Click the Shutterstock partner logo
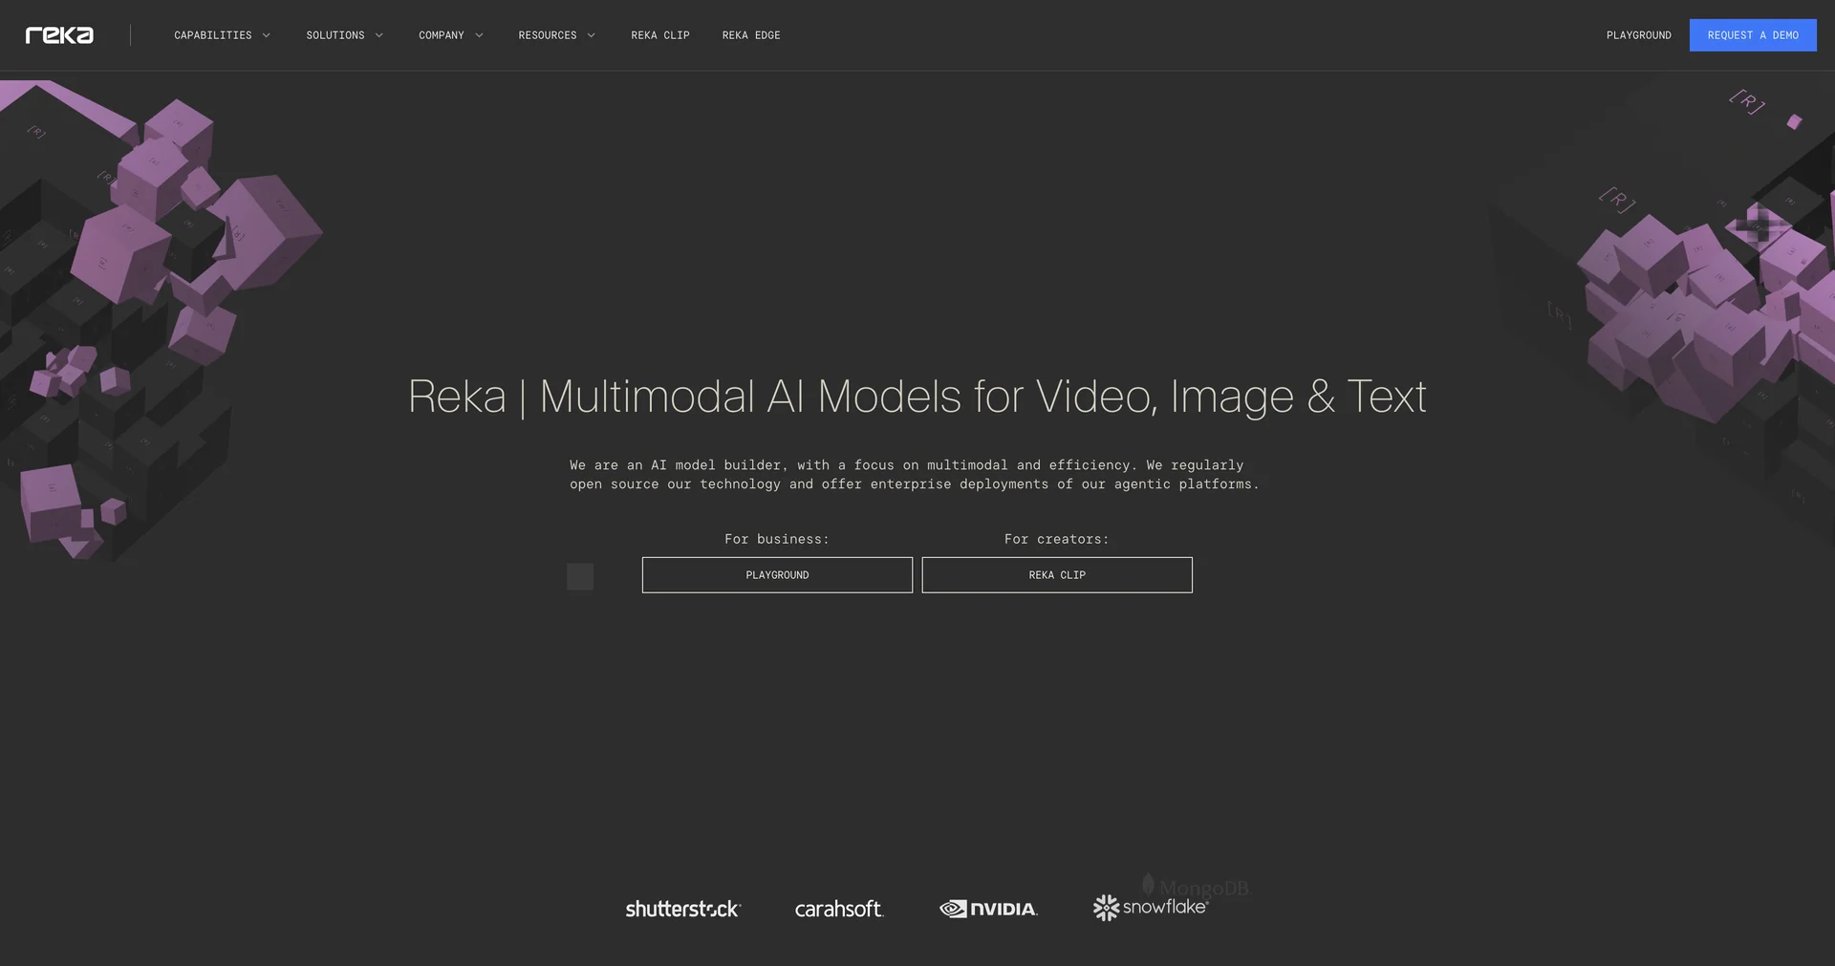This screenshot has width=1835, height=966. [x=683, y=909]
